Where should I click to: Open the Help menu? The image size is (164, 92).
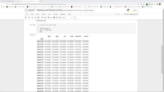pyautogui.click(x=69, y=14)
